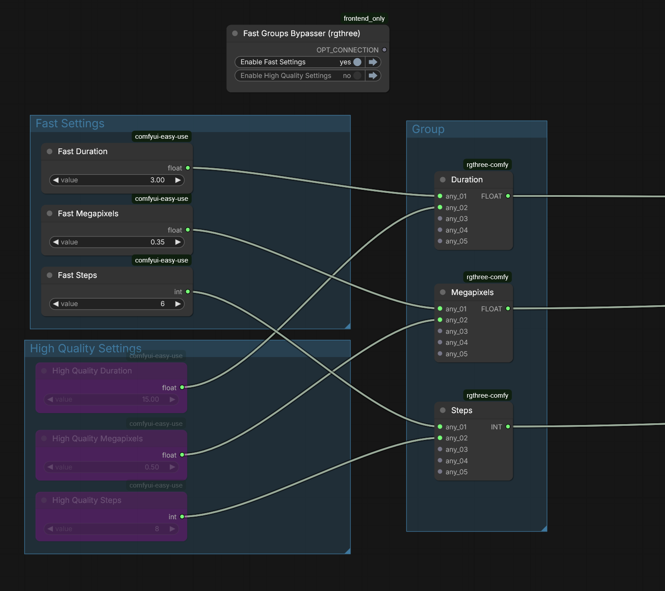
Task: Increase Fast Duration value with right arrow
Action: [x=178, y=180]
